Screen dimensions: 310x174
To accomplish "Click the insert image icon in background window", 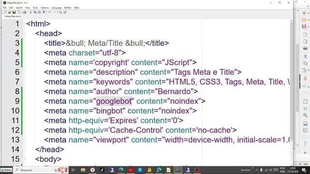I will click(305, 124).
